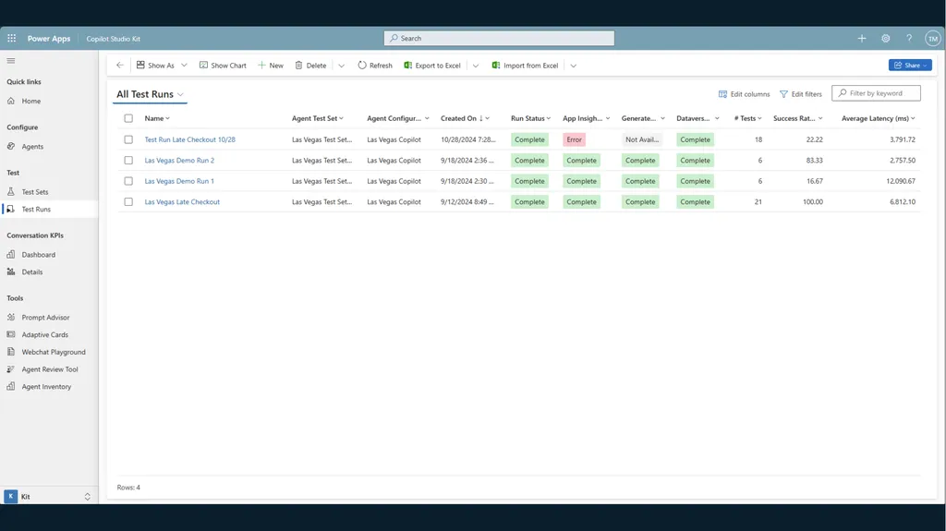
Task: Click the 3,791.72 latency value
Action: (902, 139)
